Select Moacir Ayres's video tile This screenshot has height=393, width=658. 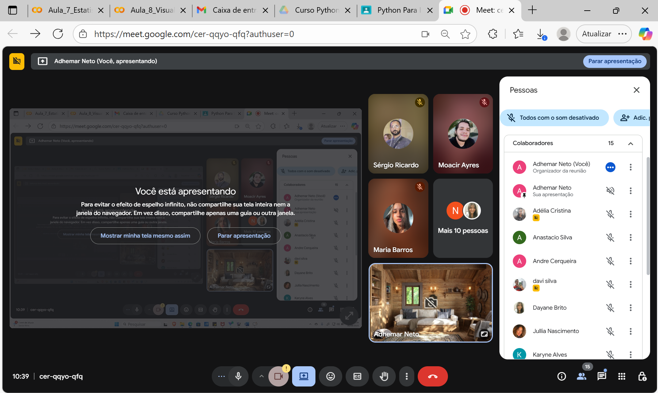463,134
